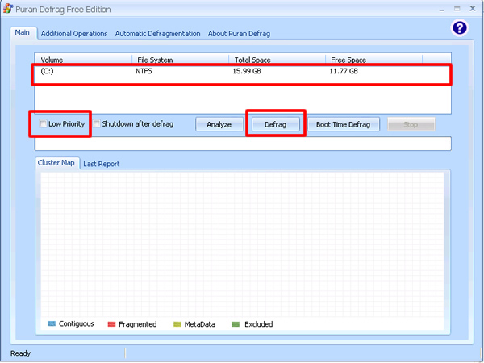484x363 pixels.
Task: Select the Cluster Map tab
Action: pos(56,163)
